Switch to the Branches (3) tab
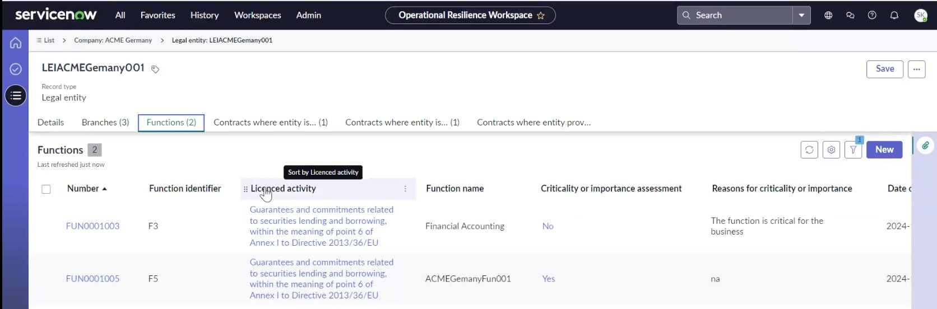The width and height of the screenshot is (937, 309). (x=105, y=123)
